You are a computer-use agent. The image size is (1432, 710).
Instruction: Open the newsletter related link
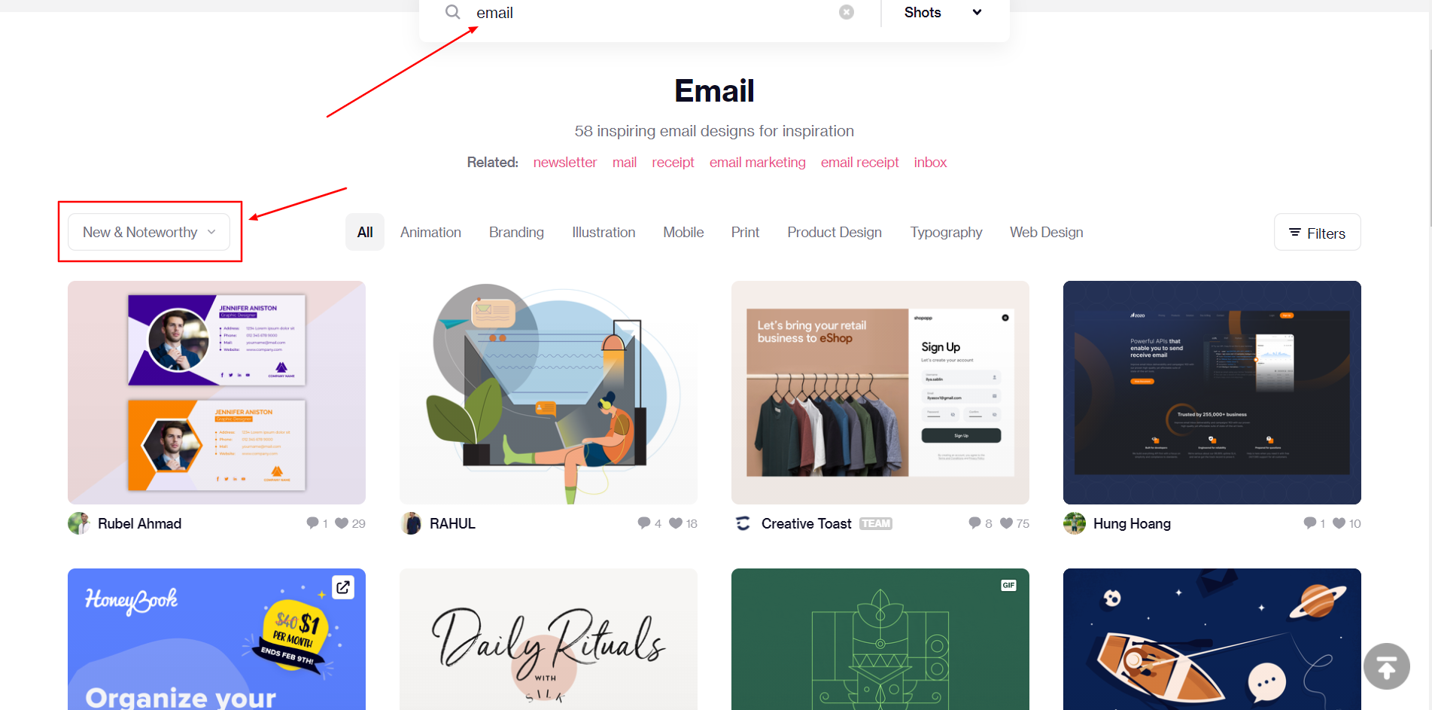tap(565, 163)
